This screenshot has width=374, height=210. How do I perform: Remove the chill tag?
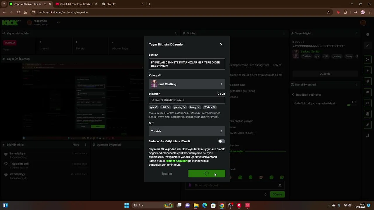168,107
